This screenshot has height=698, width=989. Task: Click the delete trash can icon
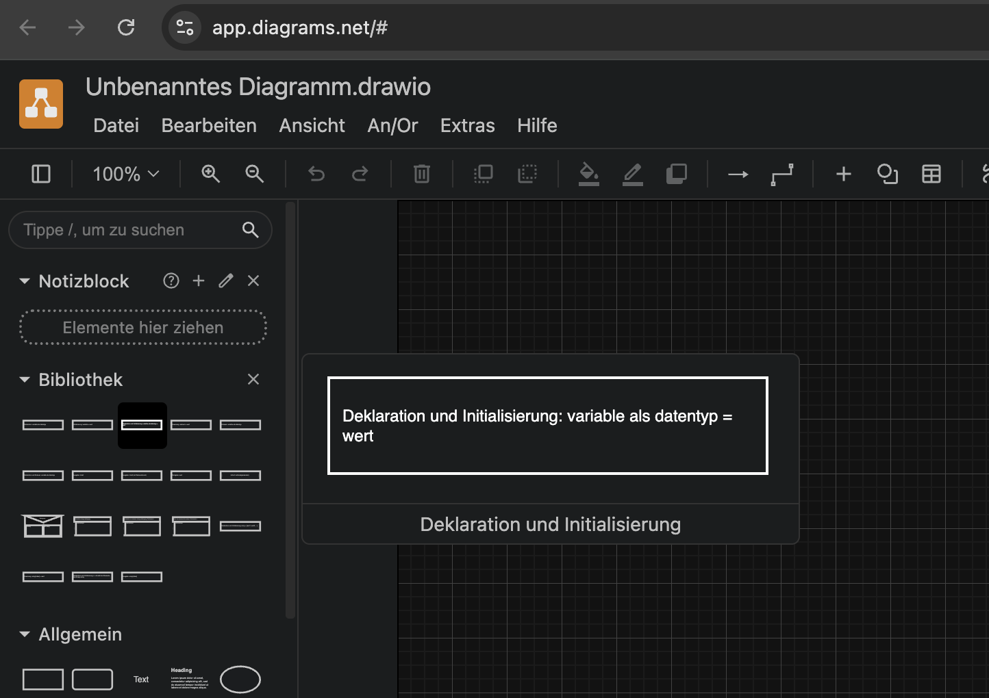tap(421, 174)
